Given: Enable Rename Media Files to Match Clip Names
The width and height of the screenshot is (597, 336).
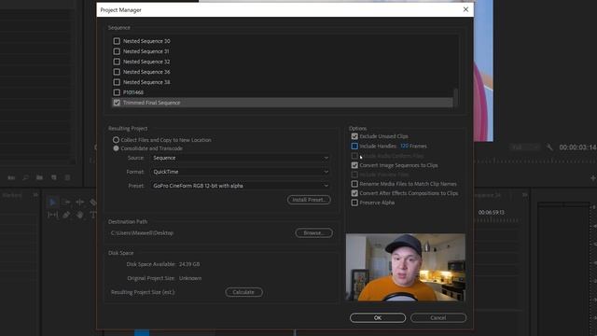Looking at the screenshot, I should coord(354,184).
